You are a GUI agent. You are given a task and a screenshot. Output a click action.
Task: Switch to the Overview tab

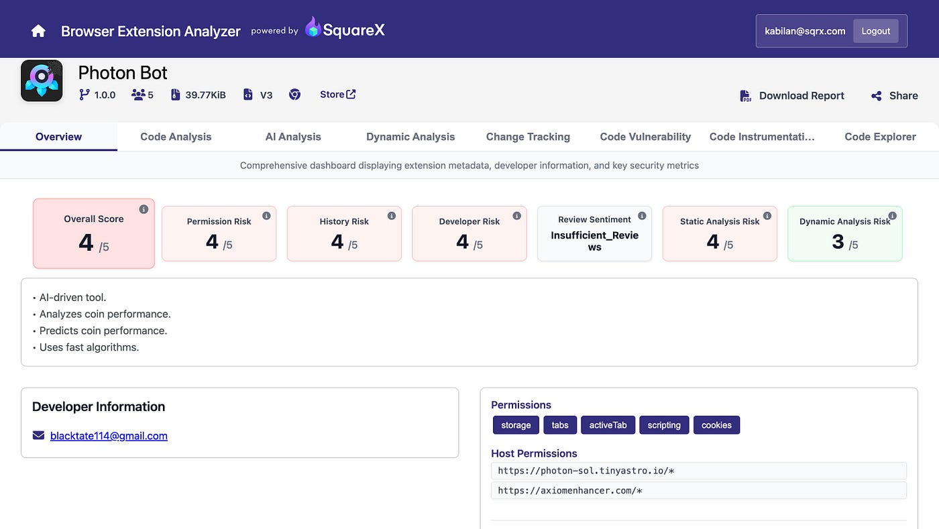pos(58,137)
